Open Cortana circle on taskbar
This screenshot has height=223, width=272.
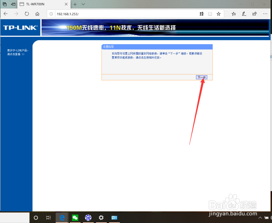click(x=36, y=218)
